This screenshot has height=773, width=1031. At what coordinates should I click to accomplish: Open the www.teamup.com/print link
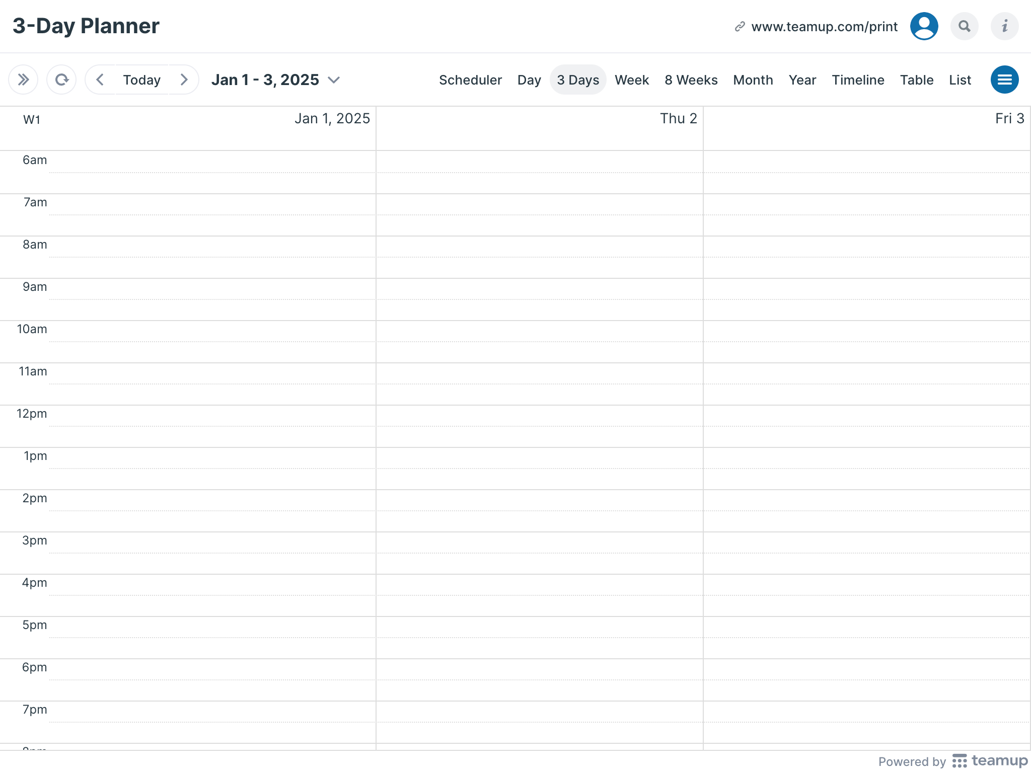click(x=824, y=26)
